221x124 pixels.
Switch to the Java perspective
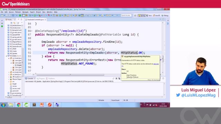pyautogui.click(x=149, y=15)
